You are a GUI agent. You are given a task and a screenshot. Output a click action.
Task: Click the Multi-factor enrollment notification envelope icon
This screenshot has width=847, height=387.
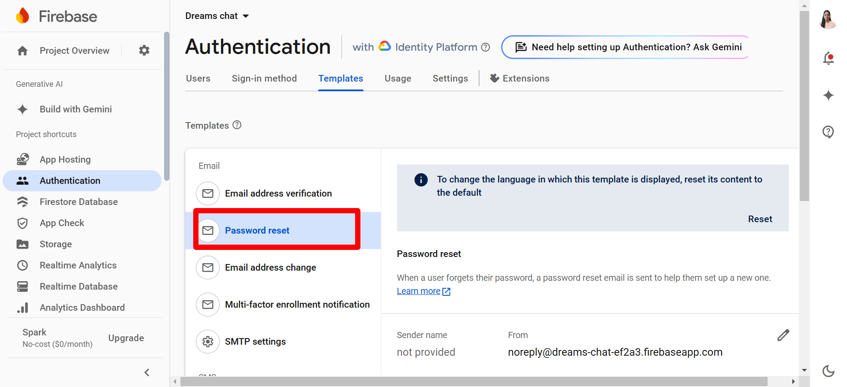click(208, 305)
